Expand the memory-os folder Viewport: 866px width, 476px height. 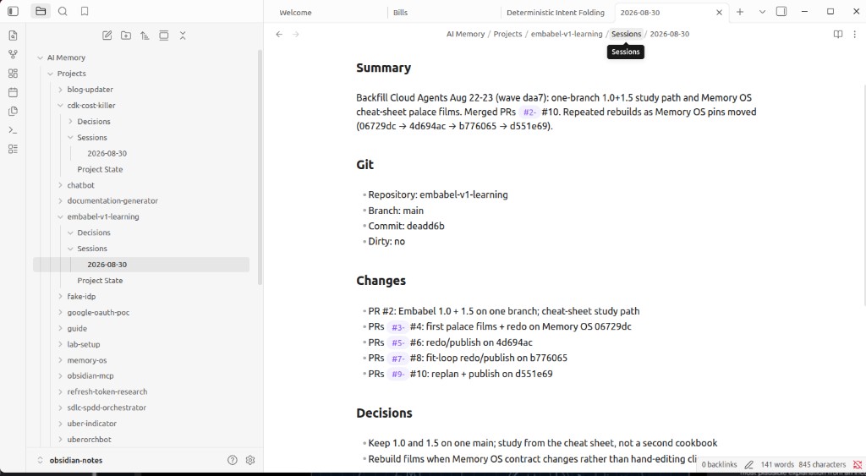click(x=60, y=360)
